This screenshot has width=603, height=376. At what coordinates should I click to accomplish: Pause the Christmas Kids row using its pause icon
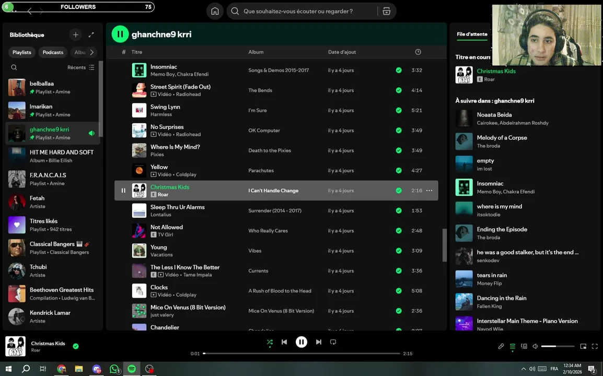coord(123,190)
